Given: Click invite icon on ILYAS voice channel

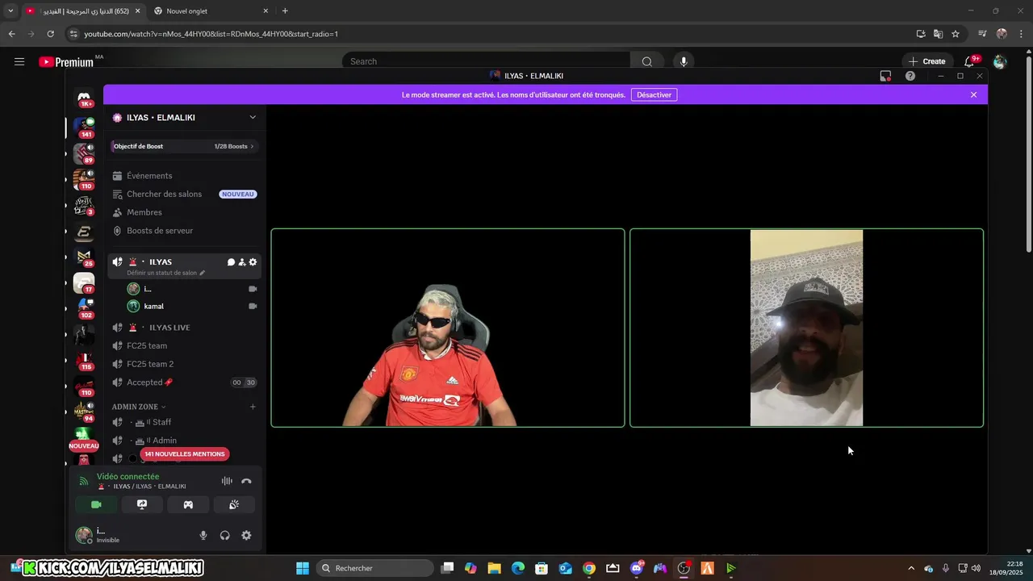Looking at the screenshot, I should (x=242, y=262).
